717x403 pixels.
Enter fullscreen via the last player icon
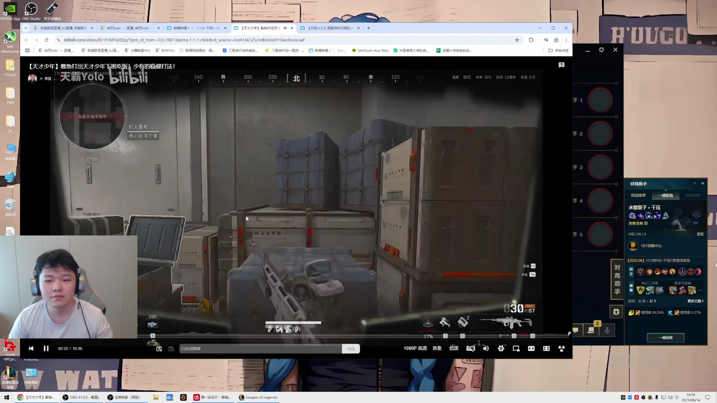[x=561, y=349]
